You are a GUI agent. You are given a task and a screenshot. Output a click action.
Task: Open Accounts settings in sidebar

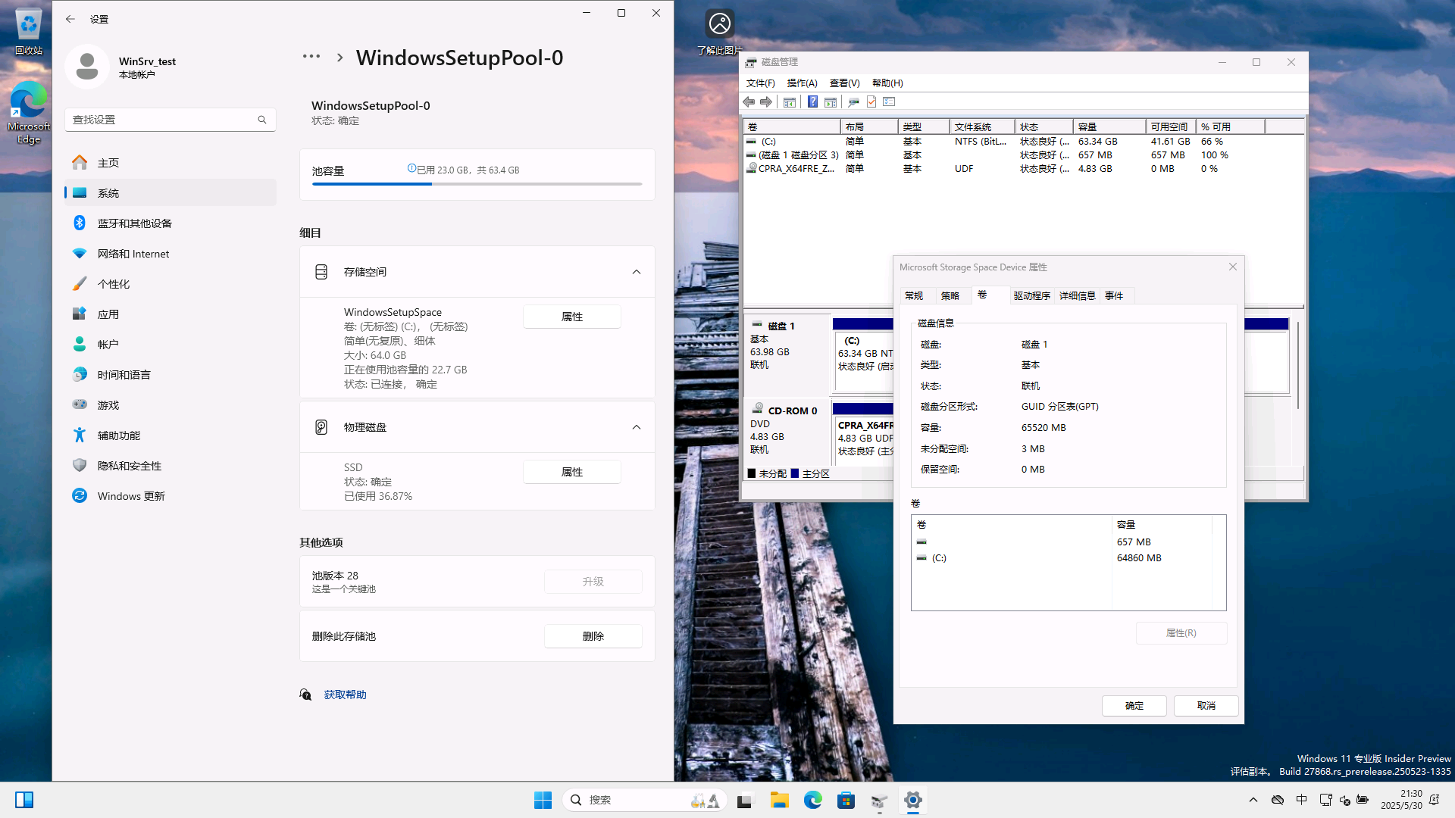coord(171,344)
